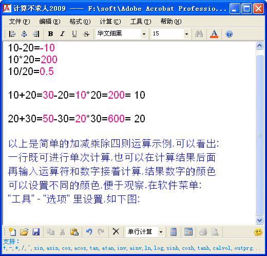Open the 工具(T) menu
The image size is (267, 256).
[x=141, y=22]
